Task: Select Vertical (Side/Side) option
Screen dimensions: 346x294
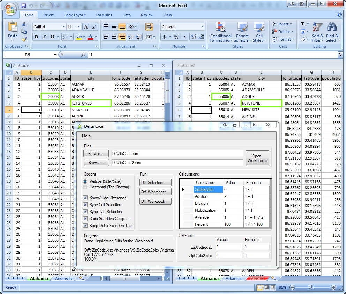Action: [103, 181]
